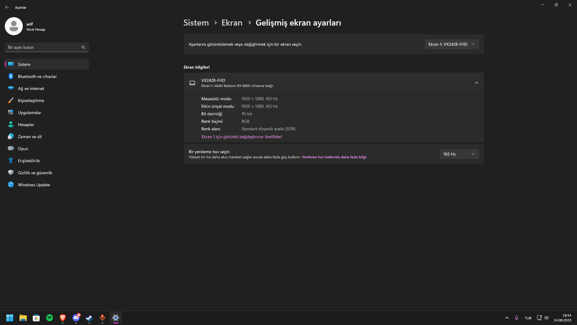Go to the Ekran breadcrumb
This screenshot has height=325, width=577.
(x=232, y=23)
